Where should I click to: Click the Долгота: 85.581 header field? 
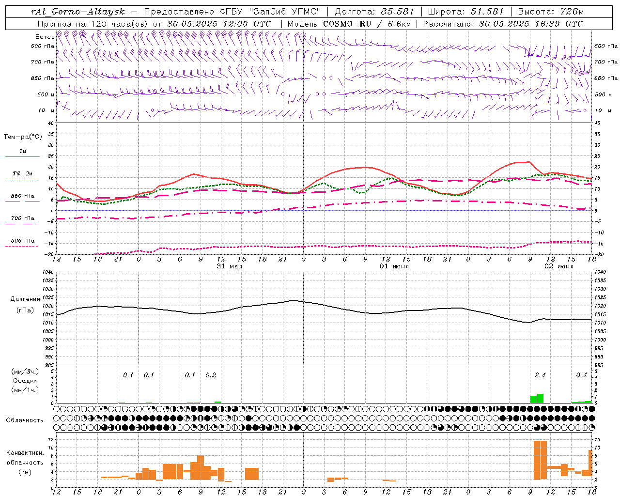pyautogui.click(x=374, y=12)
